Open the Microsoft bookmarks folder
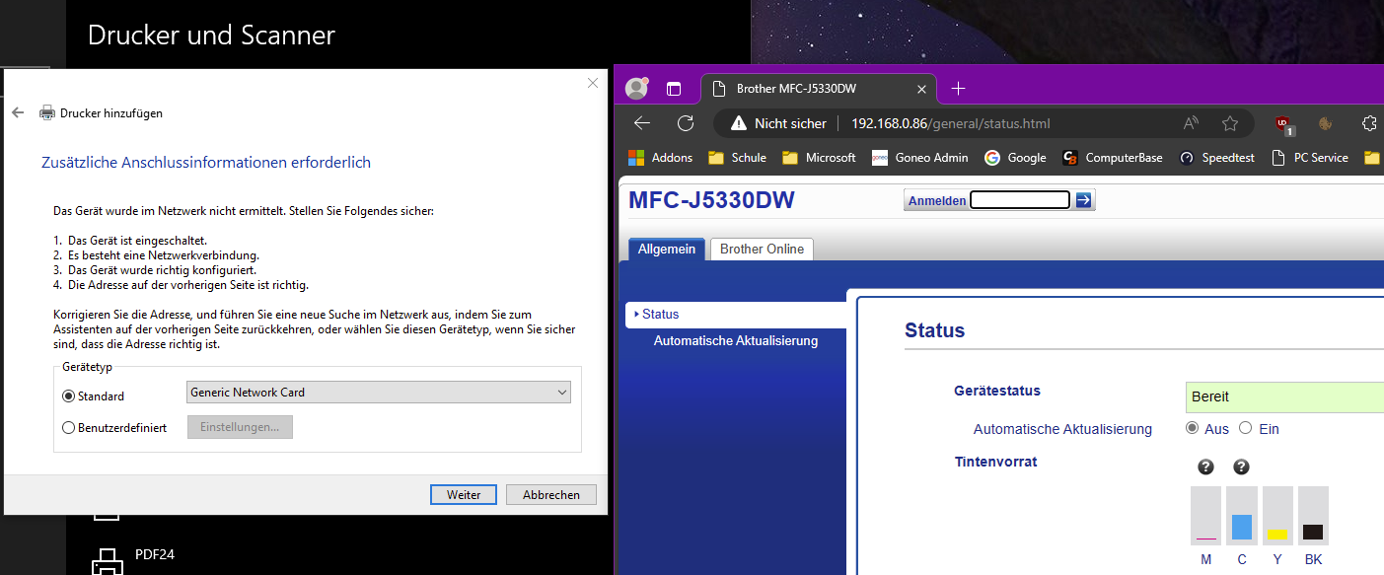Viewport: 1384px width, 575px height. pyautogui.click(x=819, y=158)
